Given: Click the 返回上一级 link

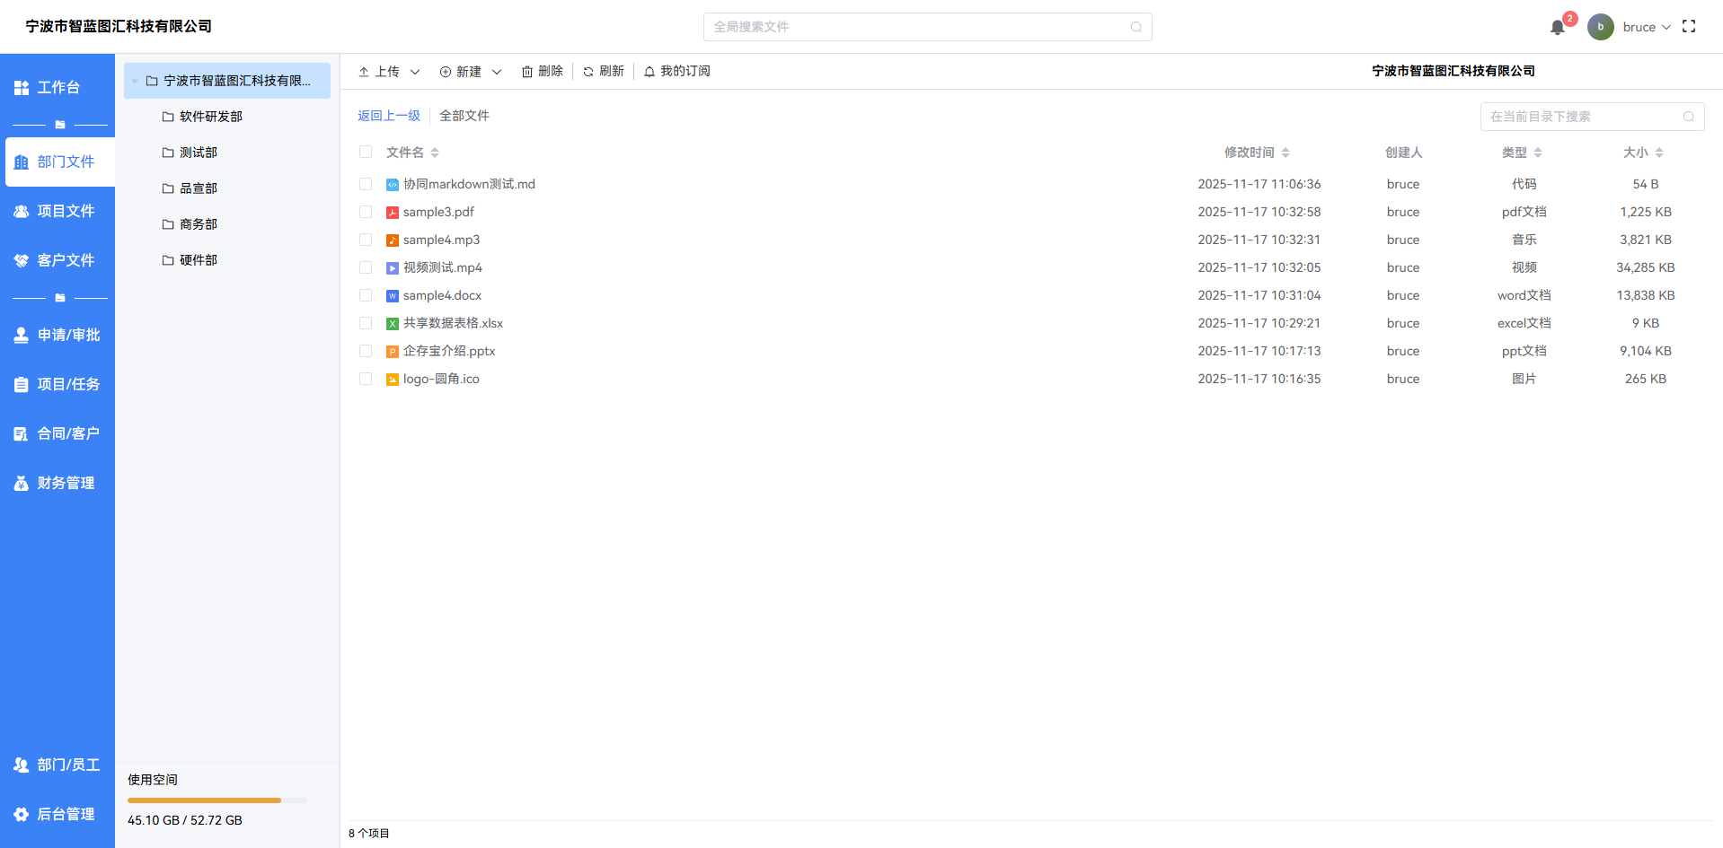Looking at the screenshot, I should point(388,116).
